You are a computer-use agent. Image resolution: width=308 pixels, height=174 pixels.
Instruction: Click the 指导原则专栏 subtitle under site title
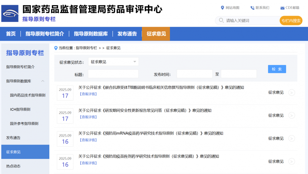tap(39, 19)
